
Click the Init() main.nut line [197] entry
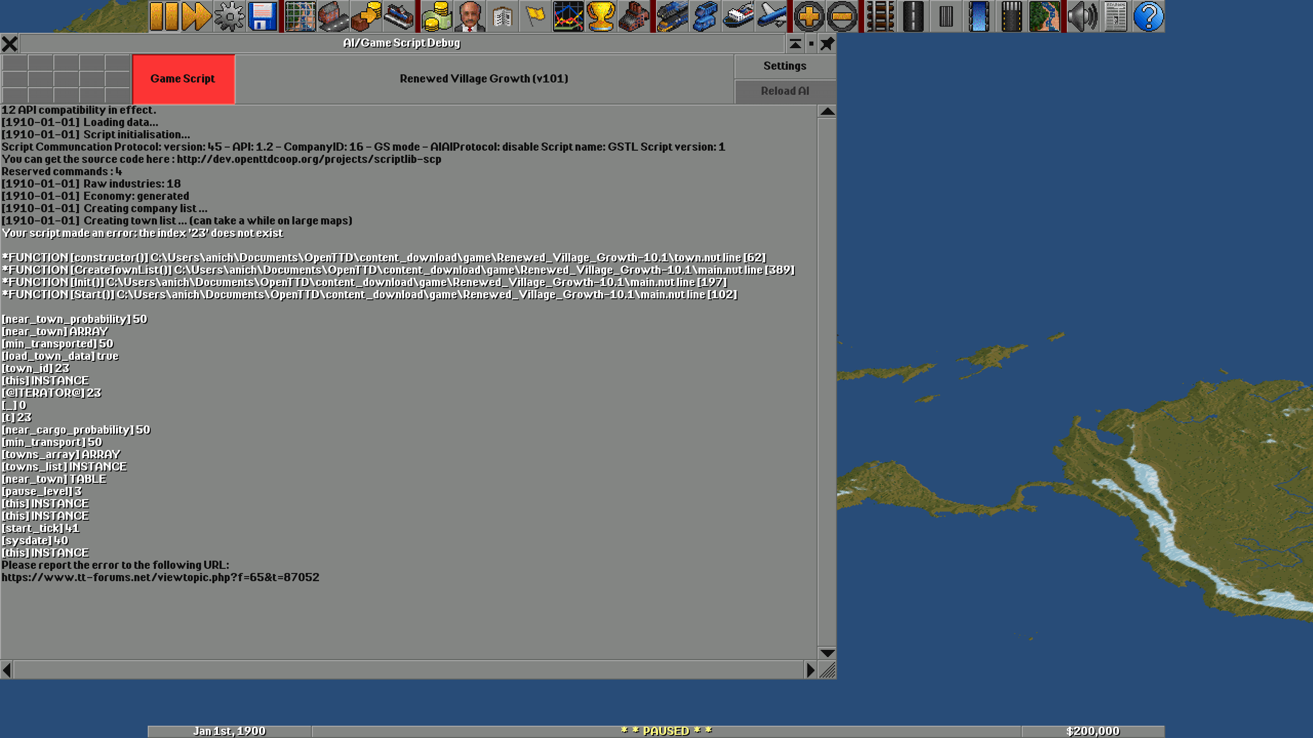[x=364, y=282]
